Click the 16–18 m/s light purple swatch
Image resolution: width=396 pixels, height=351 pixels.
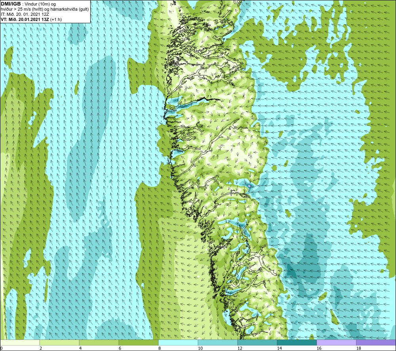pyautogui.click(x=336, y=342)
